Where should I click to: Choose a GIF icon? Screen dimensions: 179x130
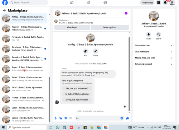pos(71,118)
